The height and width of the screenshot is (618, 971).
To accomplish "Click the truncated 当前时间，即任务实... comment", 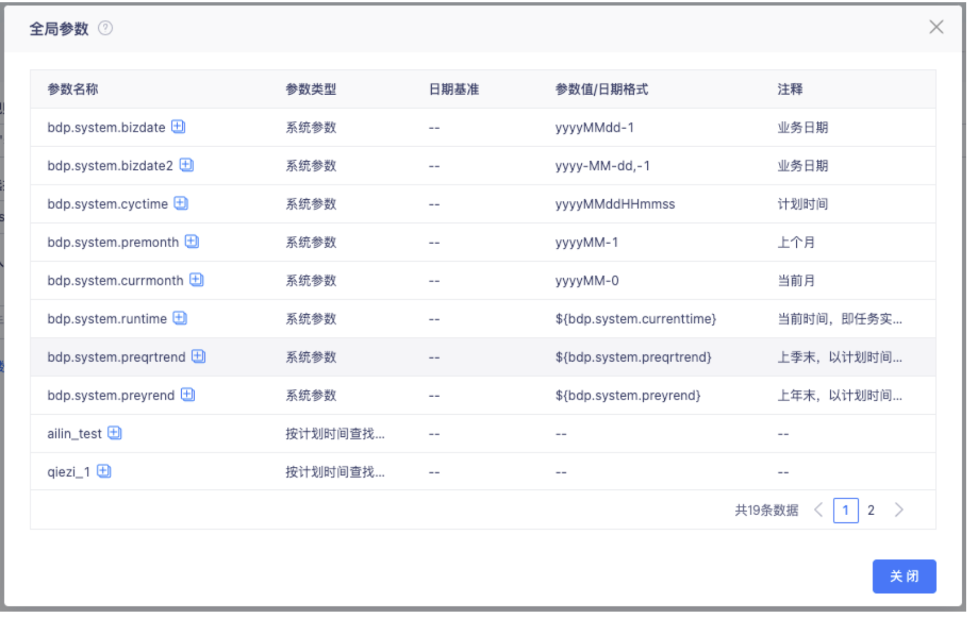I will (840, 319).
